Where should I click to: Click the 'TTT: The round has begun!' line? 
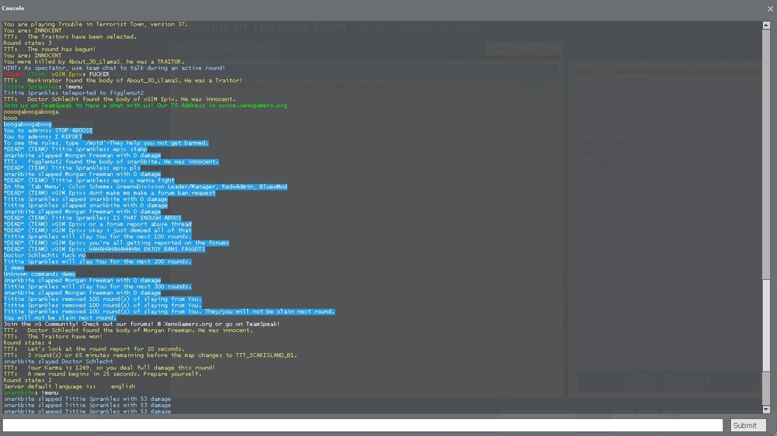click(x=50, y=49)
